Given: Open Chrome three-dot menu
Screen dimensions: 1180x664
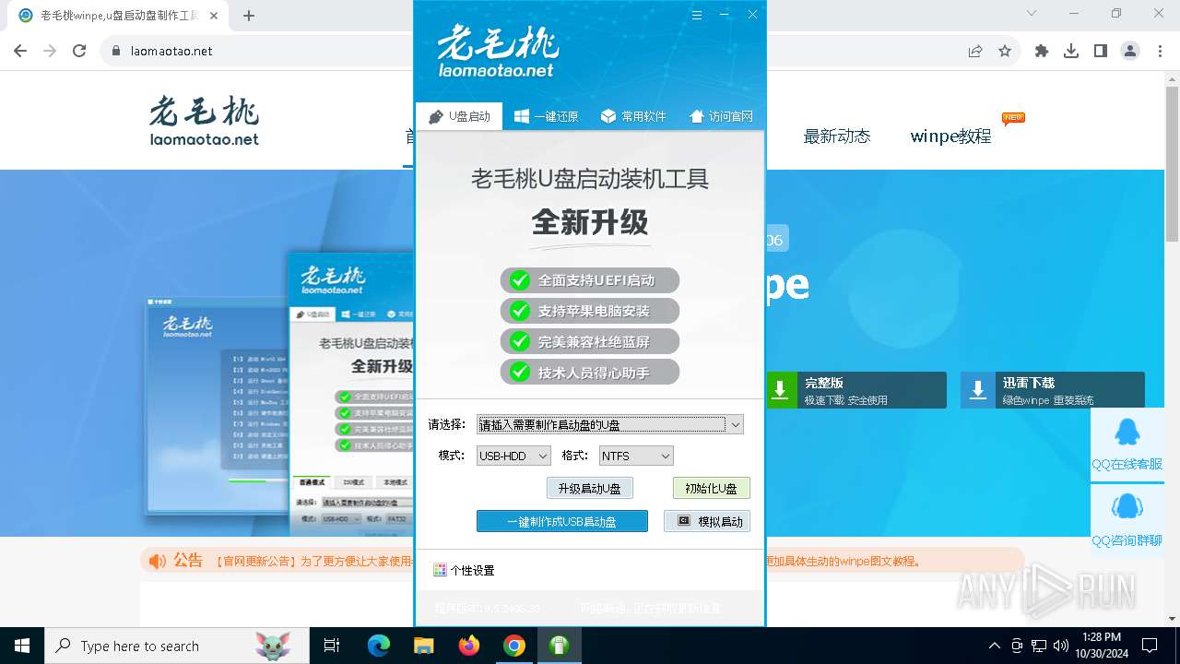Looking at the screenshot, I should 1160,51.
